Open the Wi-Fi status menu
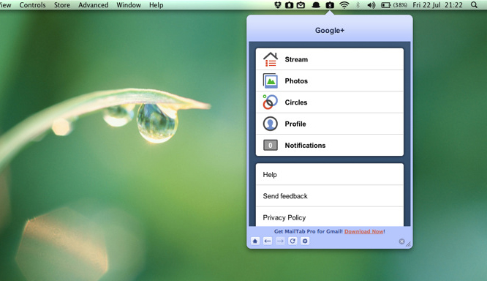487x281 pixels. click(344, 5)
